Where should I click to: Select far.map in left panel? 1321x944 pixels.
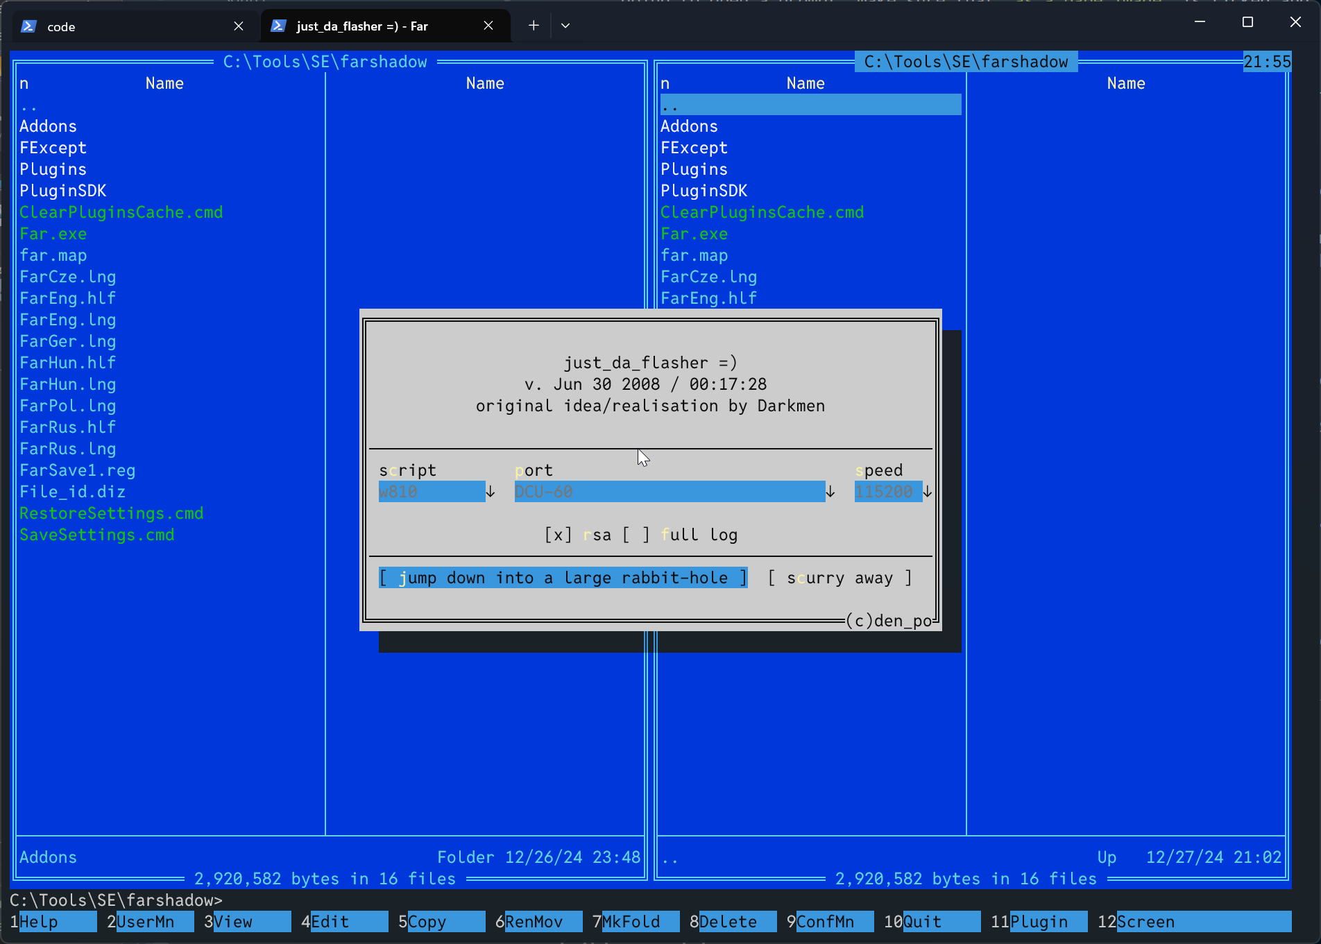[53, 255]
